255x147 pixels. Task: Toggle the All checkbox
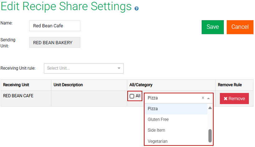point(132,96)
